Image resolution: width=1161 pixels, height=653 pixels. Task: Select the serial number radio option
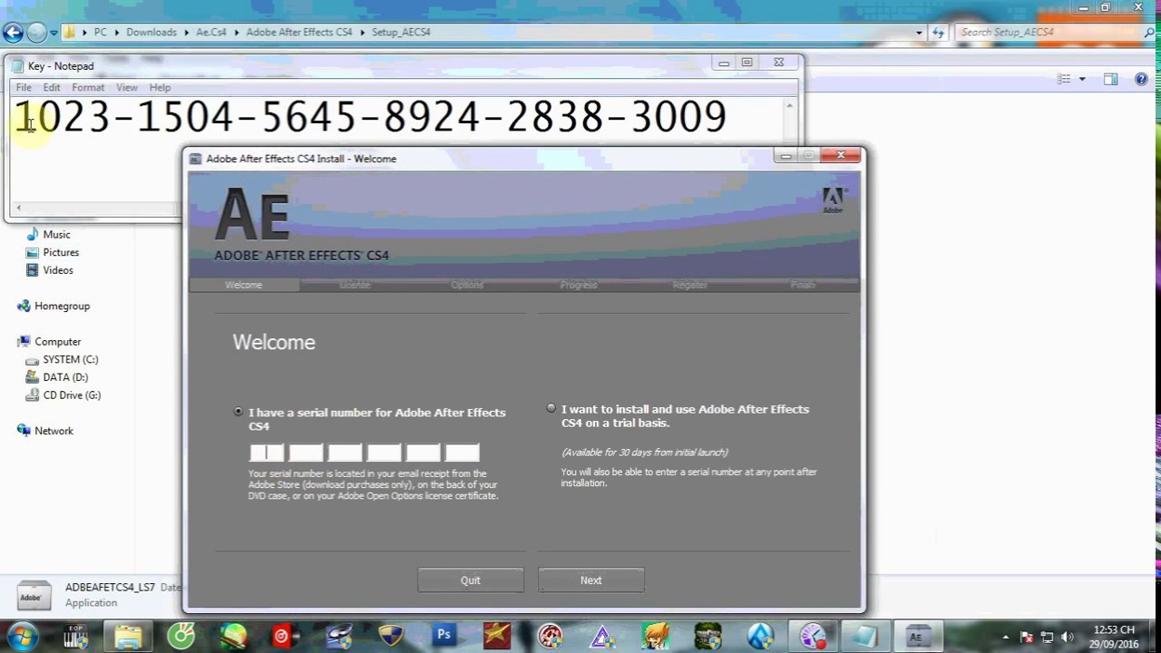click(239, 412)
